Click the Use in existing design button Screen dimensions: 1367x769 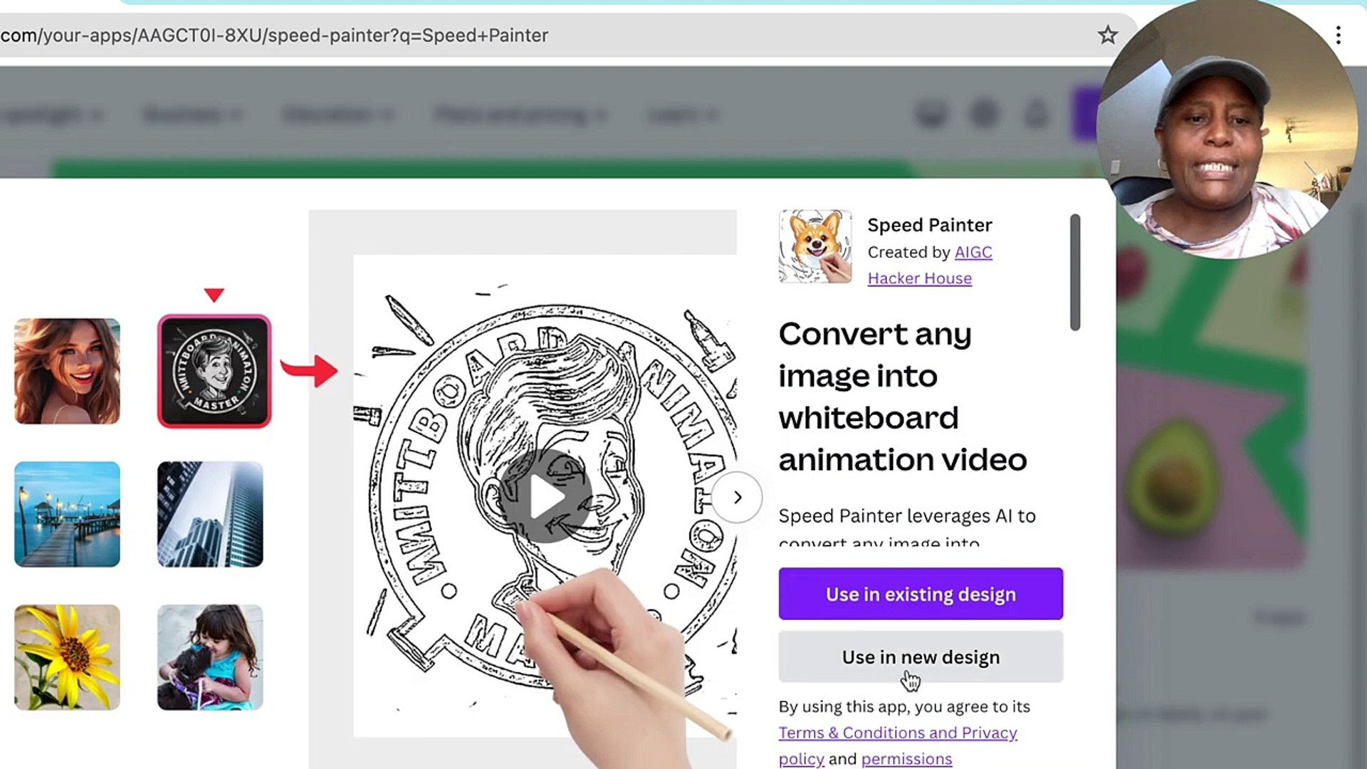click(921, 594)
